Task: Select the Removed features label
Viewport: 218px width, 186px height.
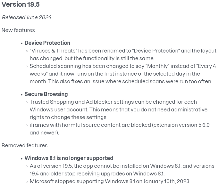Action: [x=24, y=145]
